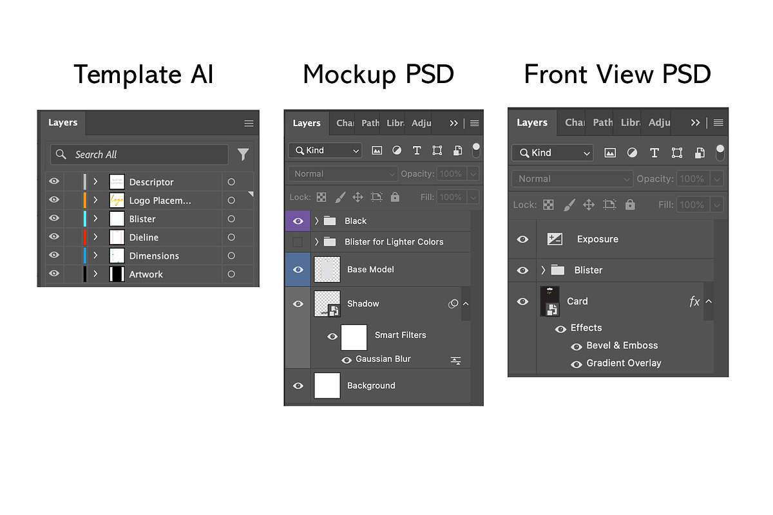Collapse the Shadow layer's smart filters list
This screenshot has height=515, width=773.
466,303
